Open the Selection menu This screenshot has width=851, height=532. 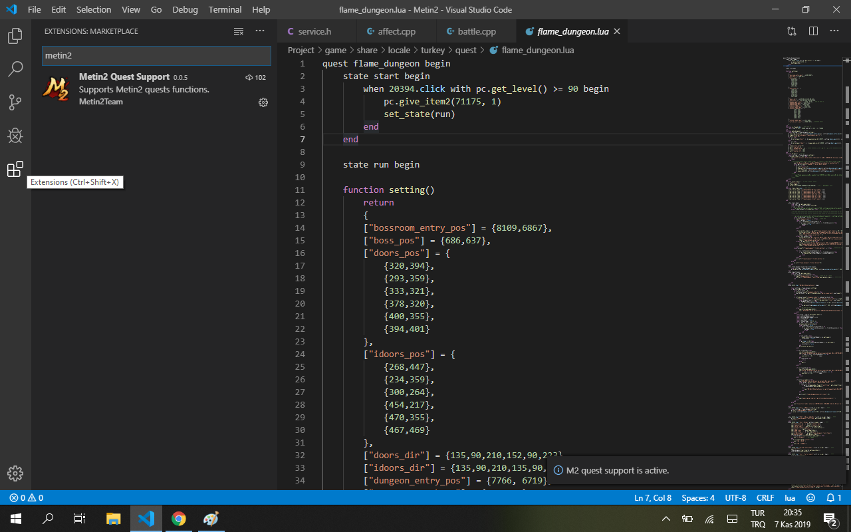pyautogui.click(x=94, y=10)
